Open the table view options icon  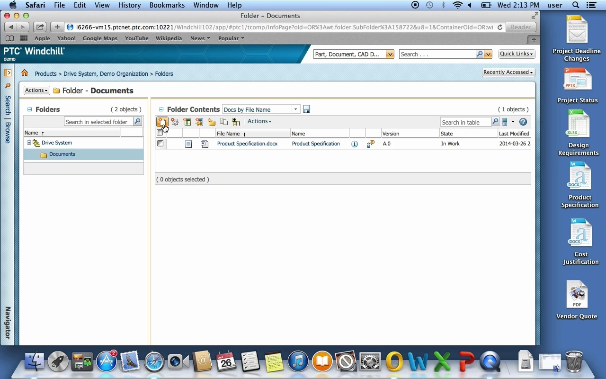[505, 122]
